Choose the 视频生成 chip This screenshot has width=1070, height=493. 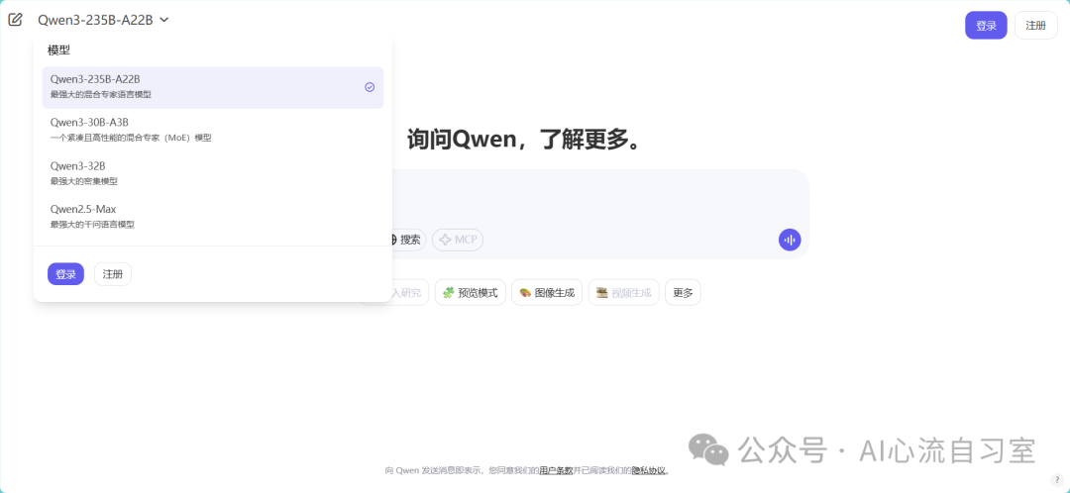[624, 292]
